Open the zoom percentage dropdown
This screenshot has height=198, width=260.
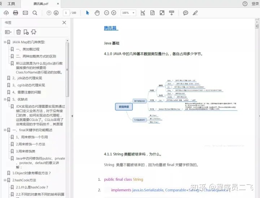point(133,13)
